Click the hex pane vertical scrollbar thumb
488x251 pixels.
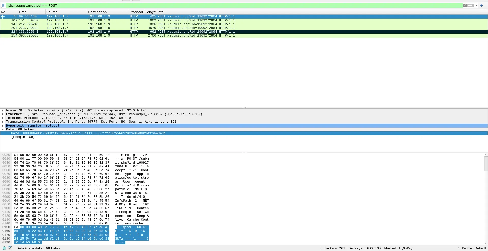[x=486, y=164]
